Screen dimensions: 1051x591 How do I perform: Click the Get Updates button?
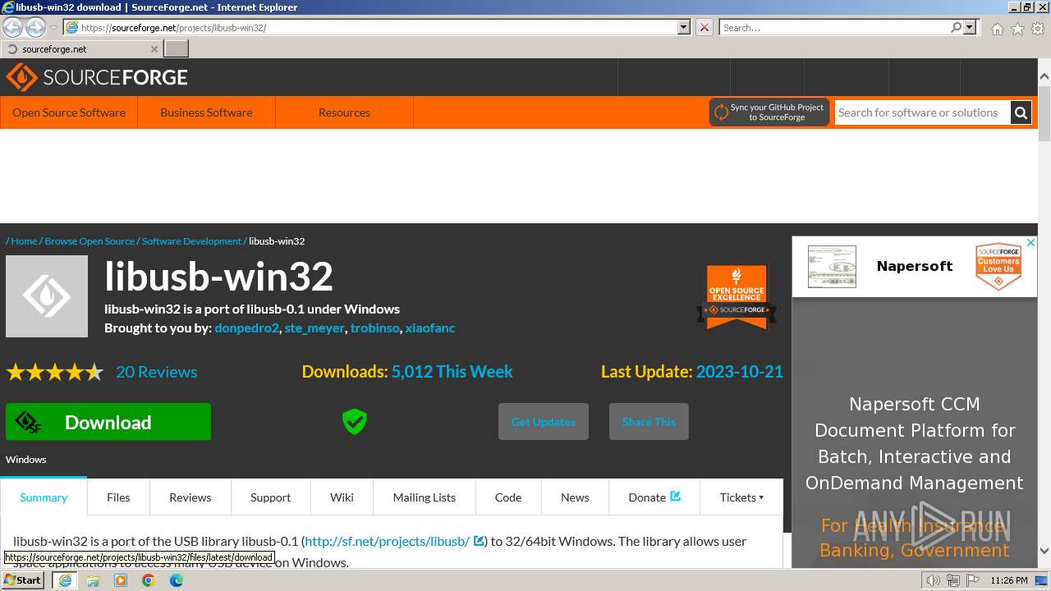(544, 422)
